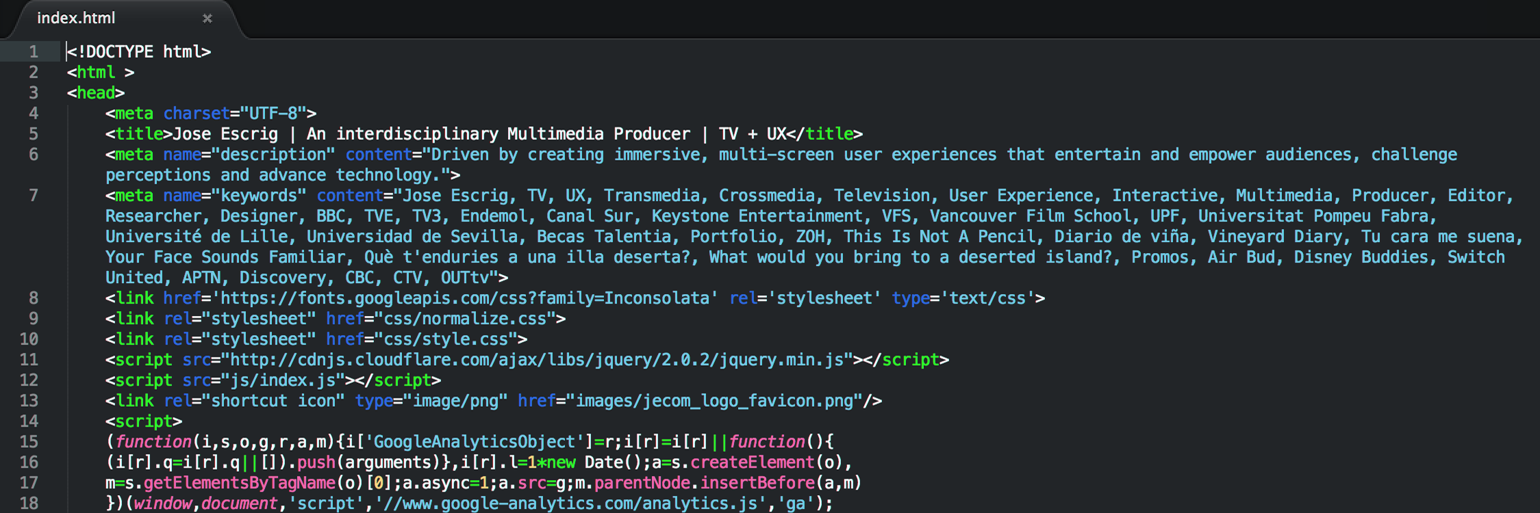Screen dimensions: 1540x513
Task: Click the word "interdisciplinary" in the title
Action: pyautogui.click(x=417, y=133)
